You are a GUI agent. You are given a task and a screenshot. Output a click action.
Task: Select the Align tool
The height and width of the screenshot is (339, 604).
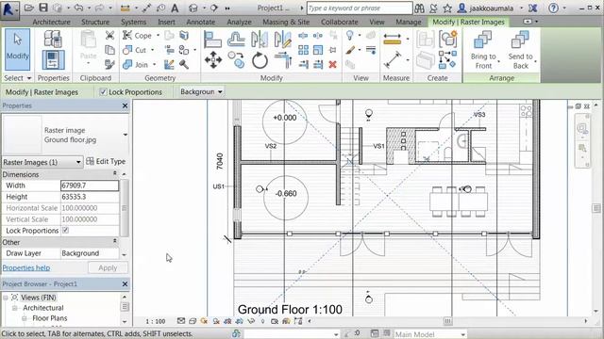(x=212, y=40)
